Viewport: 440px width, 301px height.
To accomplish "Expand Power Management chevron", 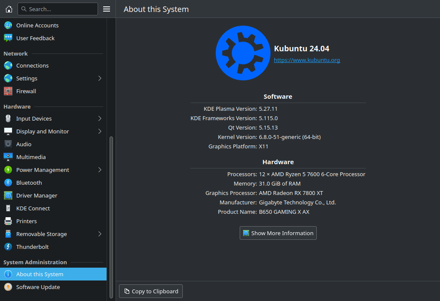I will click(100, 170).
